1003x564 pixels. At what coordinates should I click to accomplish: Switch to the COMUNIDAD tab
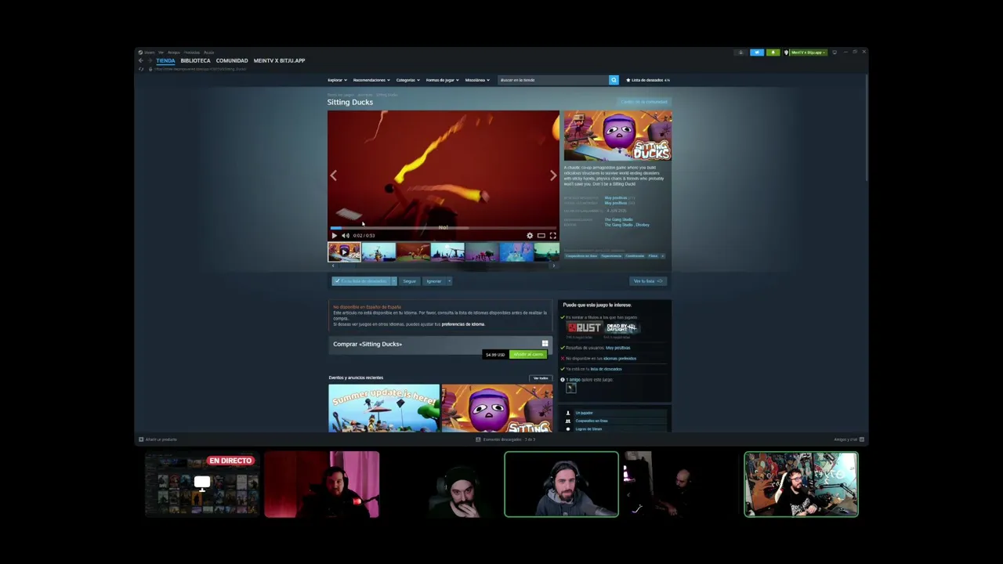(x=232, y=60)
